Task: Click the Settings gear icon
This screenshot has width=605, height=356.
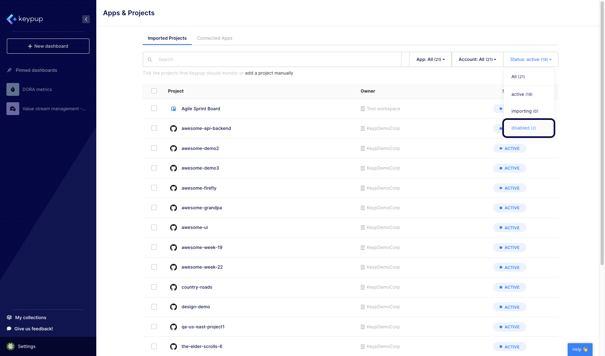Action: pyautogui.click(x=10, y=346)
